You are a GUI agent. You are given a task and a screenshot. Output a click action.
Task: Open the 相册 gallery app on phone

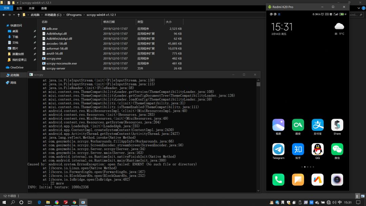[x=278, y=125]
